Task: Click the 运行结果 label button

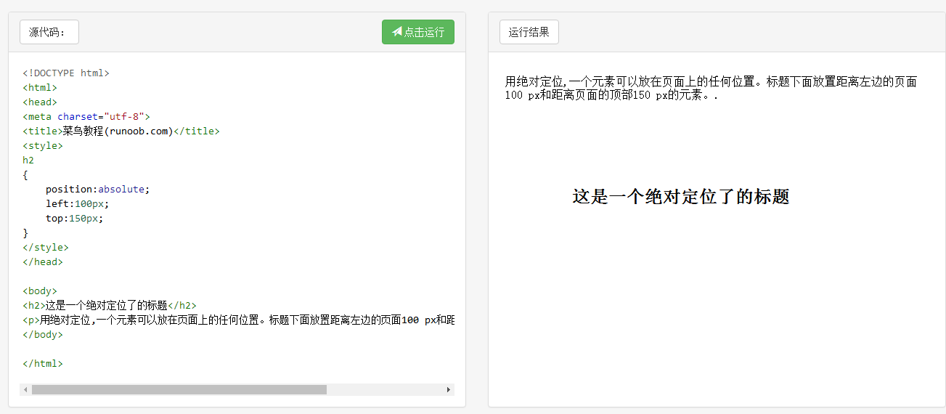Action: coord(529,32)
